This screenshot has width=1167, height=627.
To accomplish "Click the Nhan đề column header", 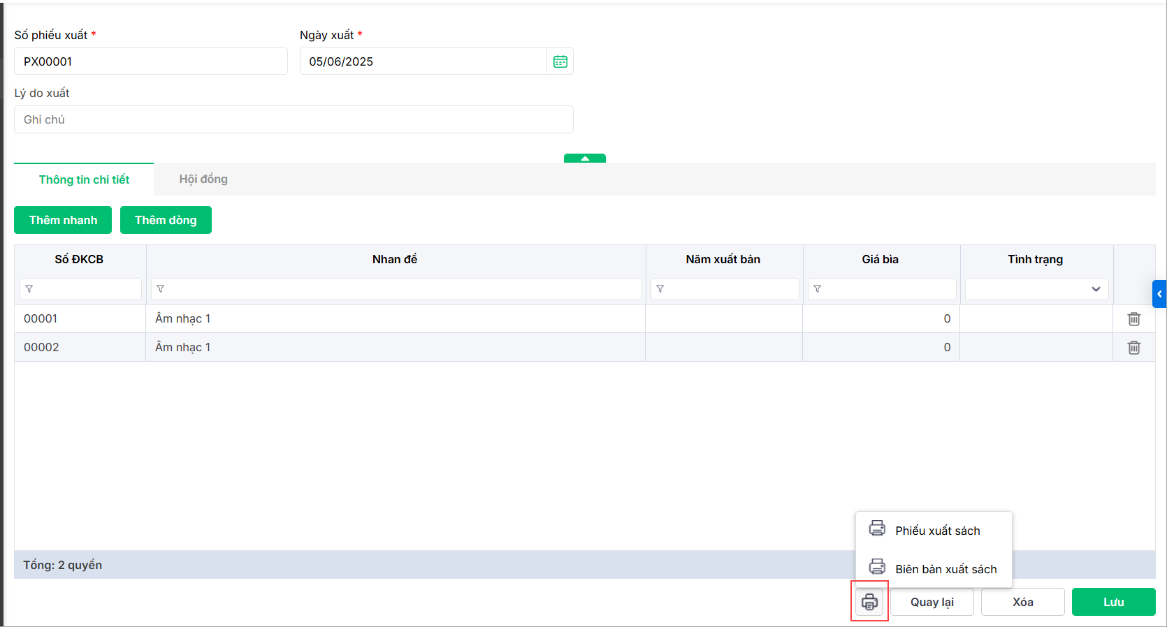I will tap(395, 259).
